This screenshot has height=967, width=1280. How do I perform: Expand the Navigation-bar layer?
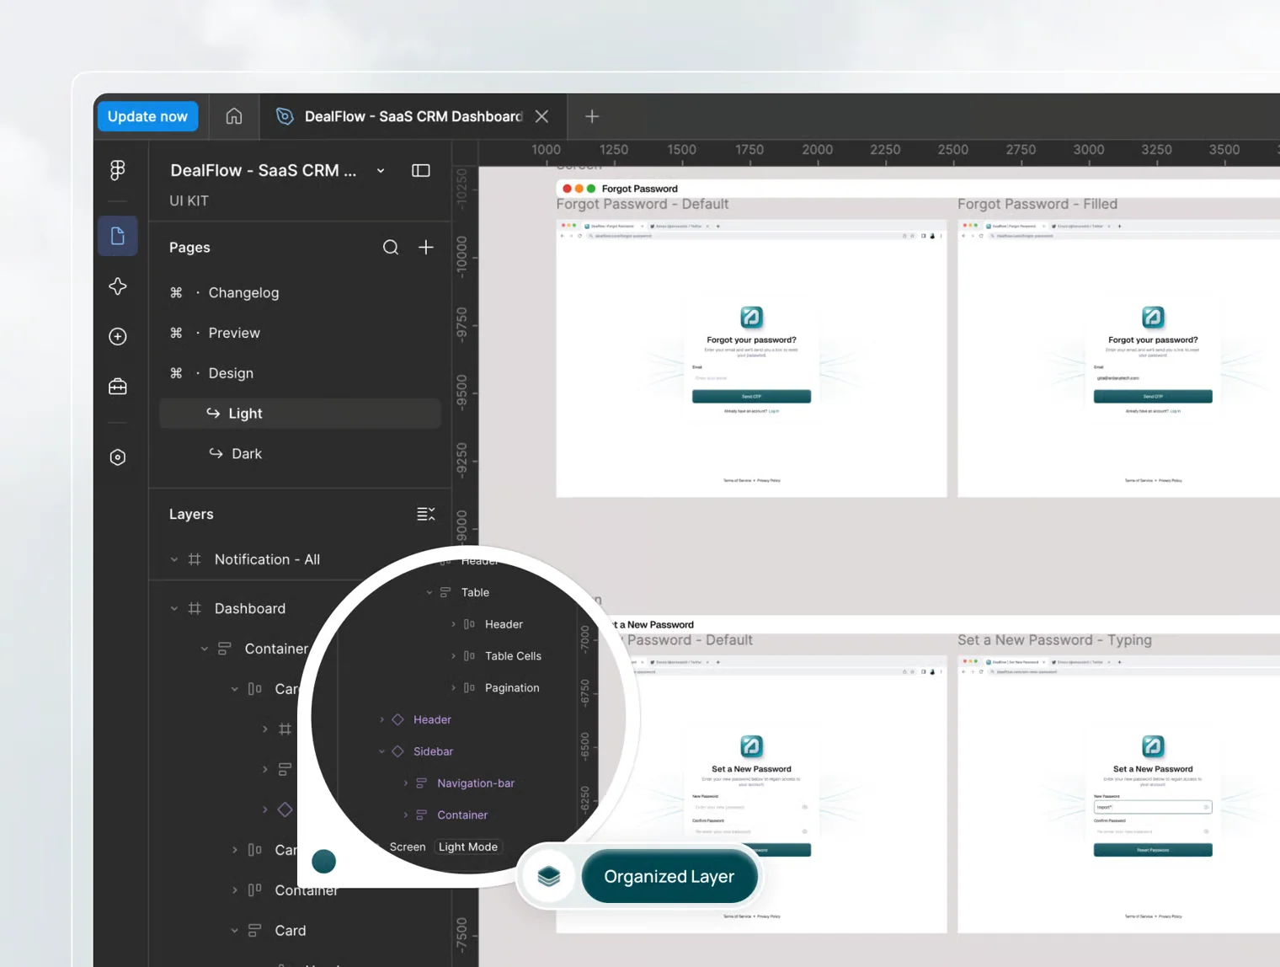click(406, 783)
